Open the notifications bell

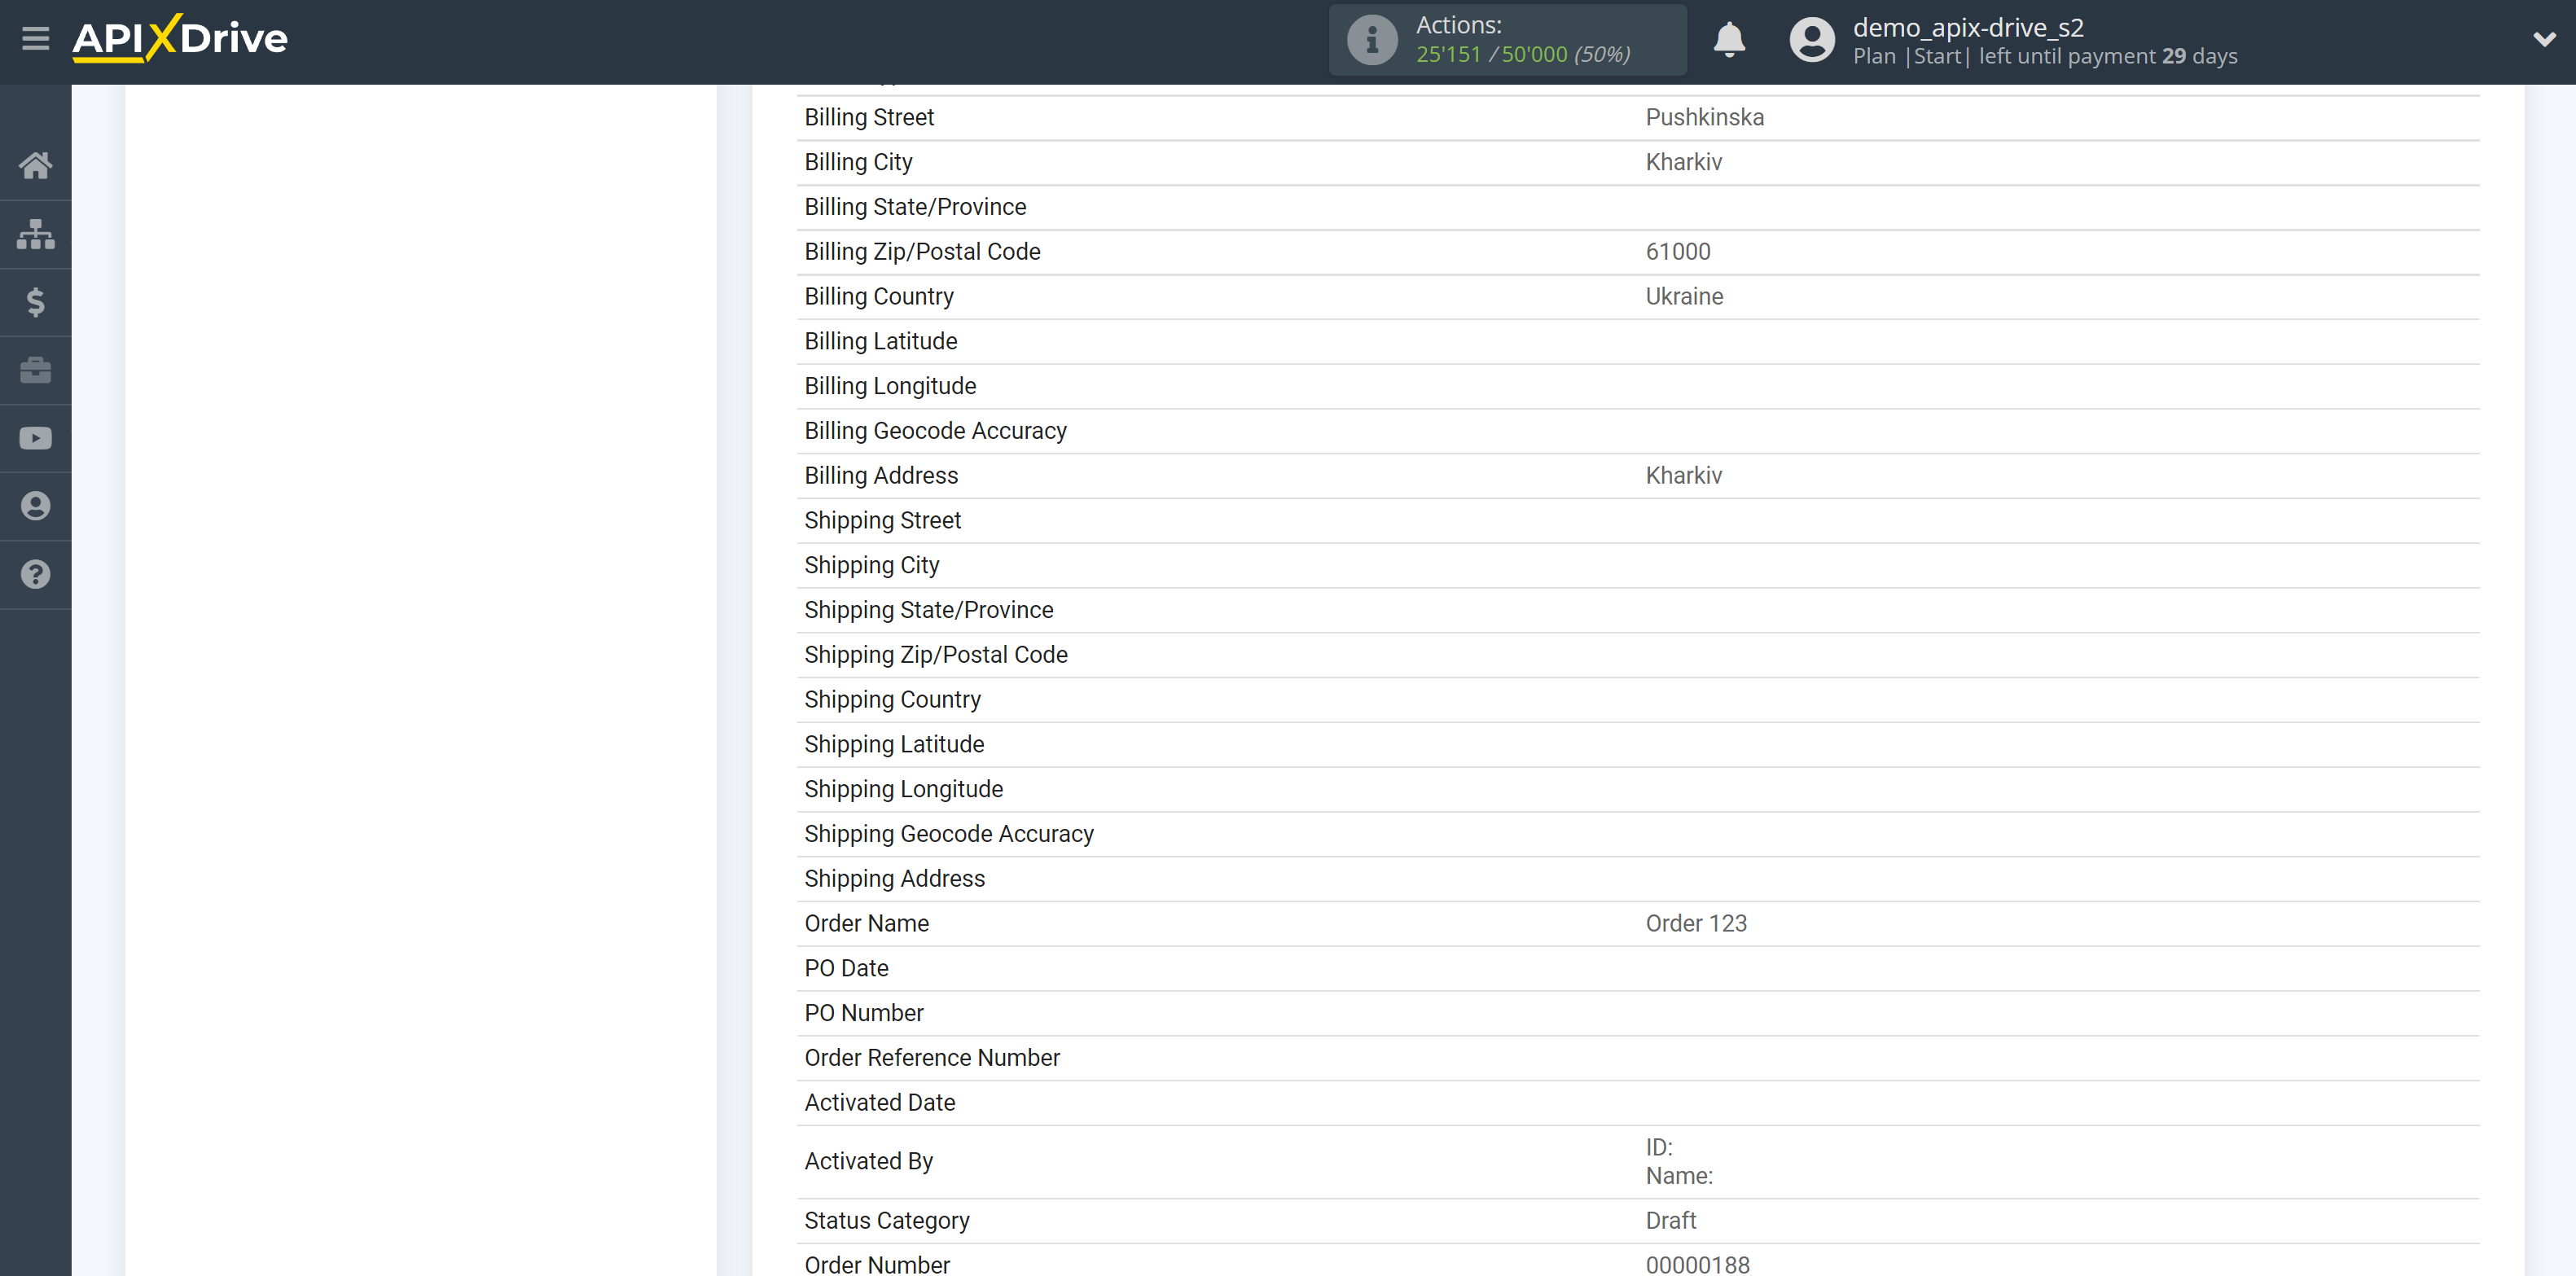tap(1729, 40)
